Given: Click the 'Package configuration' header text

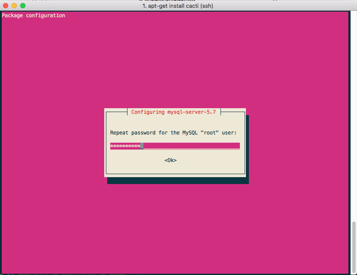Looking at the screenshot, I should coord(34,16).
